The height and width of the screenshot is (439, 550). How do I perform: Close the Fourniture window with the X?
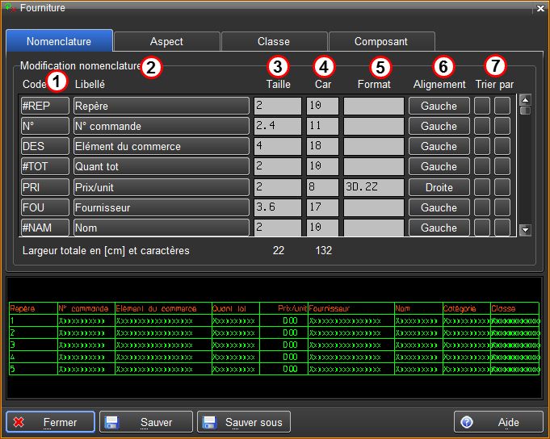(x=540, y=8)
